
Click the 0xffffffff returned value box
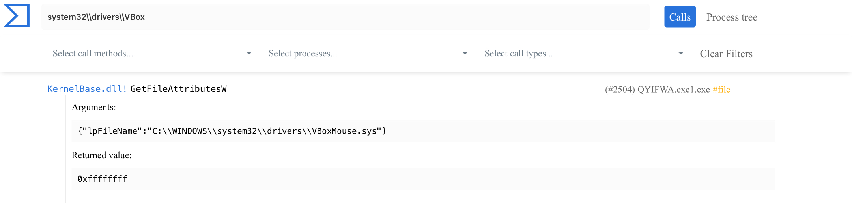(423, 179)
